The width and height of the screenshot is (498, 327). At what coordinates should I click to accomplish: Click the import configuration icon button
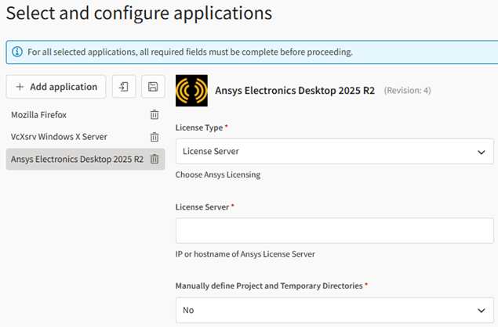(124, 87)
